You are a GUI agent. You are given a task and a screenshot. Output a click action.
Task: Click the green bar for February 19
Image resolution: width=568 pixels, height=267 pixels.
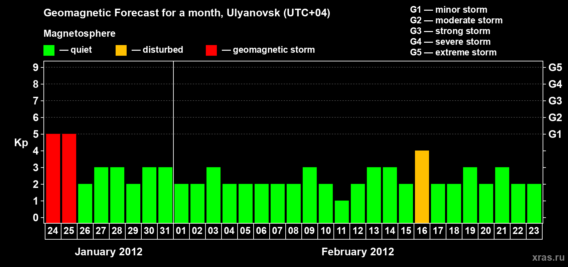pyautogui.click(x=470, y=195)
